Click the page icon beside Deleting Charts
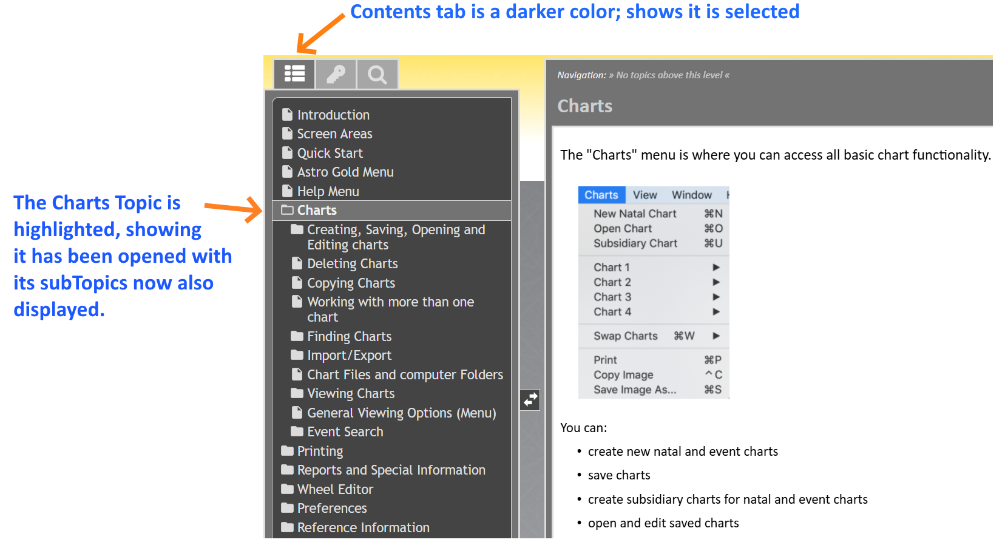The image size is (1005, 548). 297,263
